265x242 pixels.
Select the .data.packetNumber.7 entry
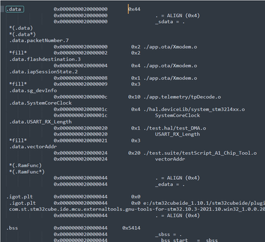39,40
